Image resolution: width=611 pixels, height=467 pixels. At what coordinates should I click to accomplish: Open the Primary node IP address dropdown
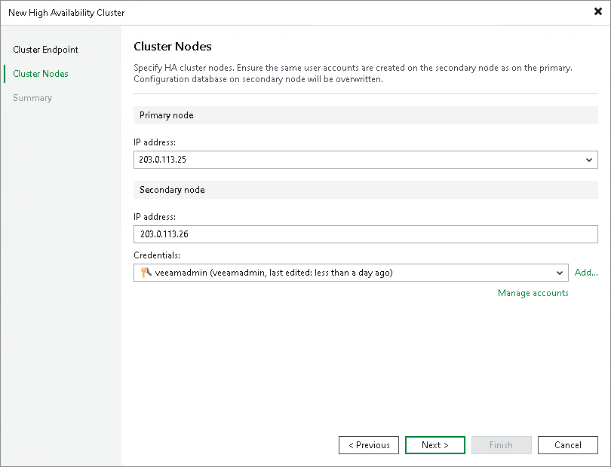point(589,160)
